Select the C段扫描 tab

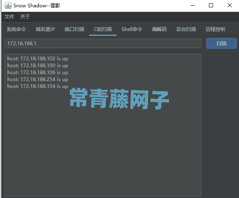point(103,29)
